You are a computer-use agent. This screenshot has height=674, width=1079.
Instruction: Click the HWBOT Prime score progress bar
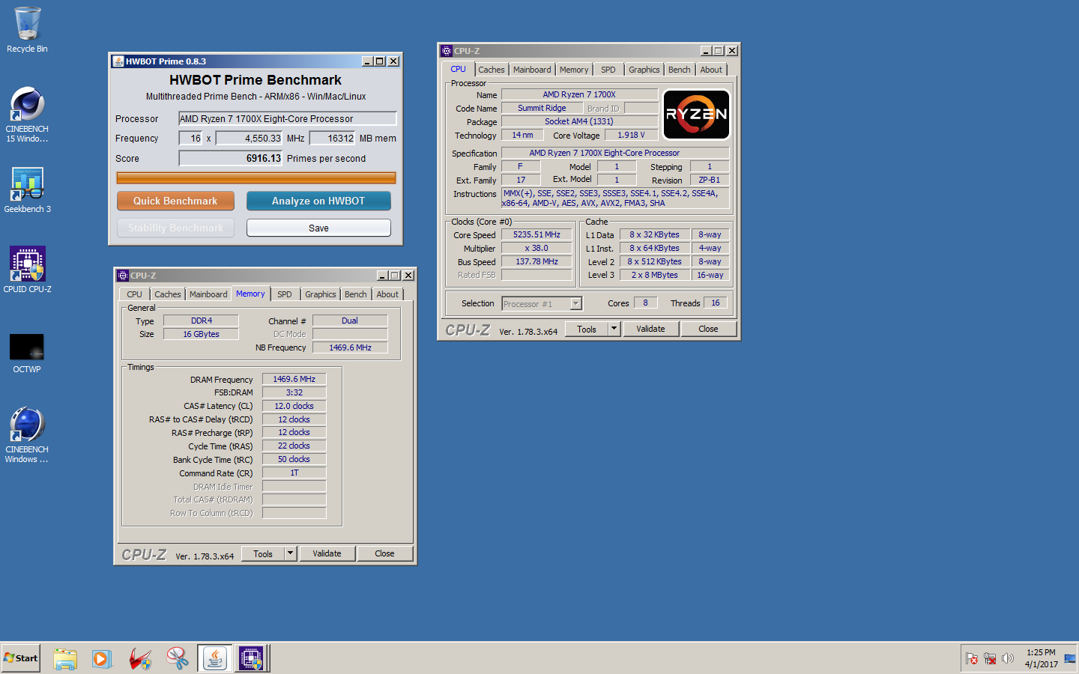tap(256, 177)
